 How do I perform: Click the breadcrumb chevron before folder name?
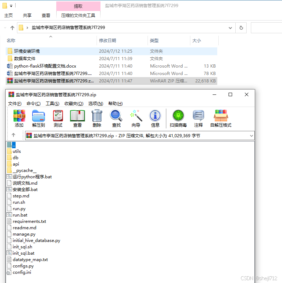[x=27, y=28]
